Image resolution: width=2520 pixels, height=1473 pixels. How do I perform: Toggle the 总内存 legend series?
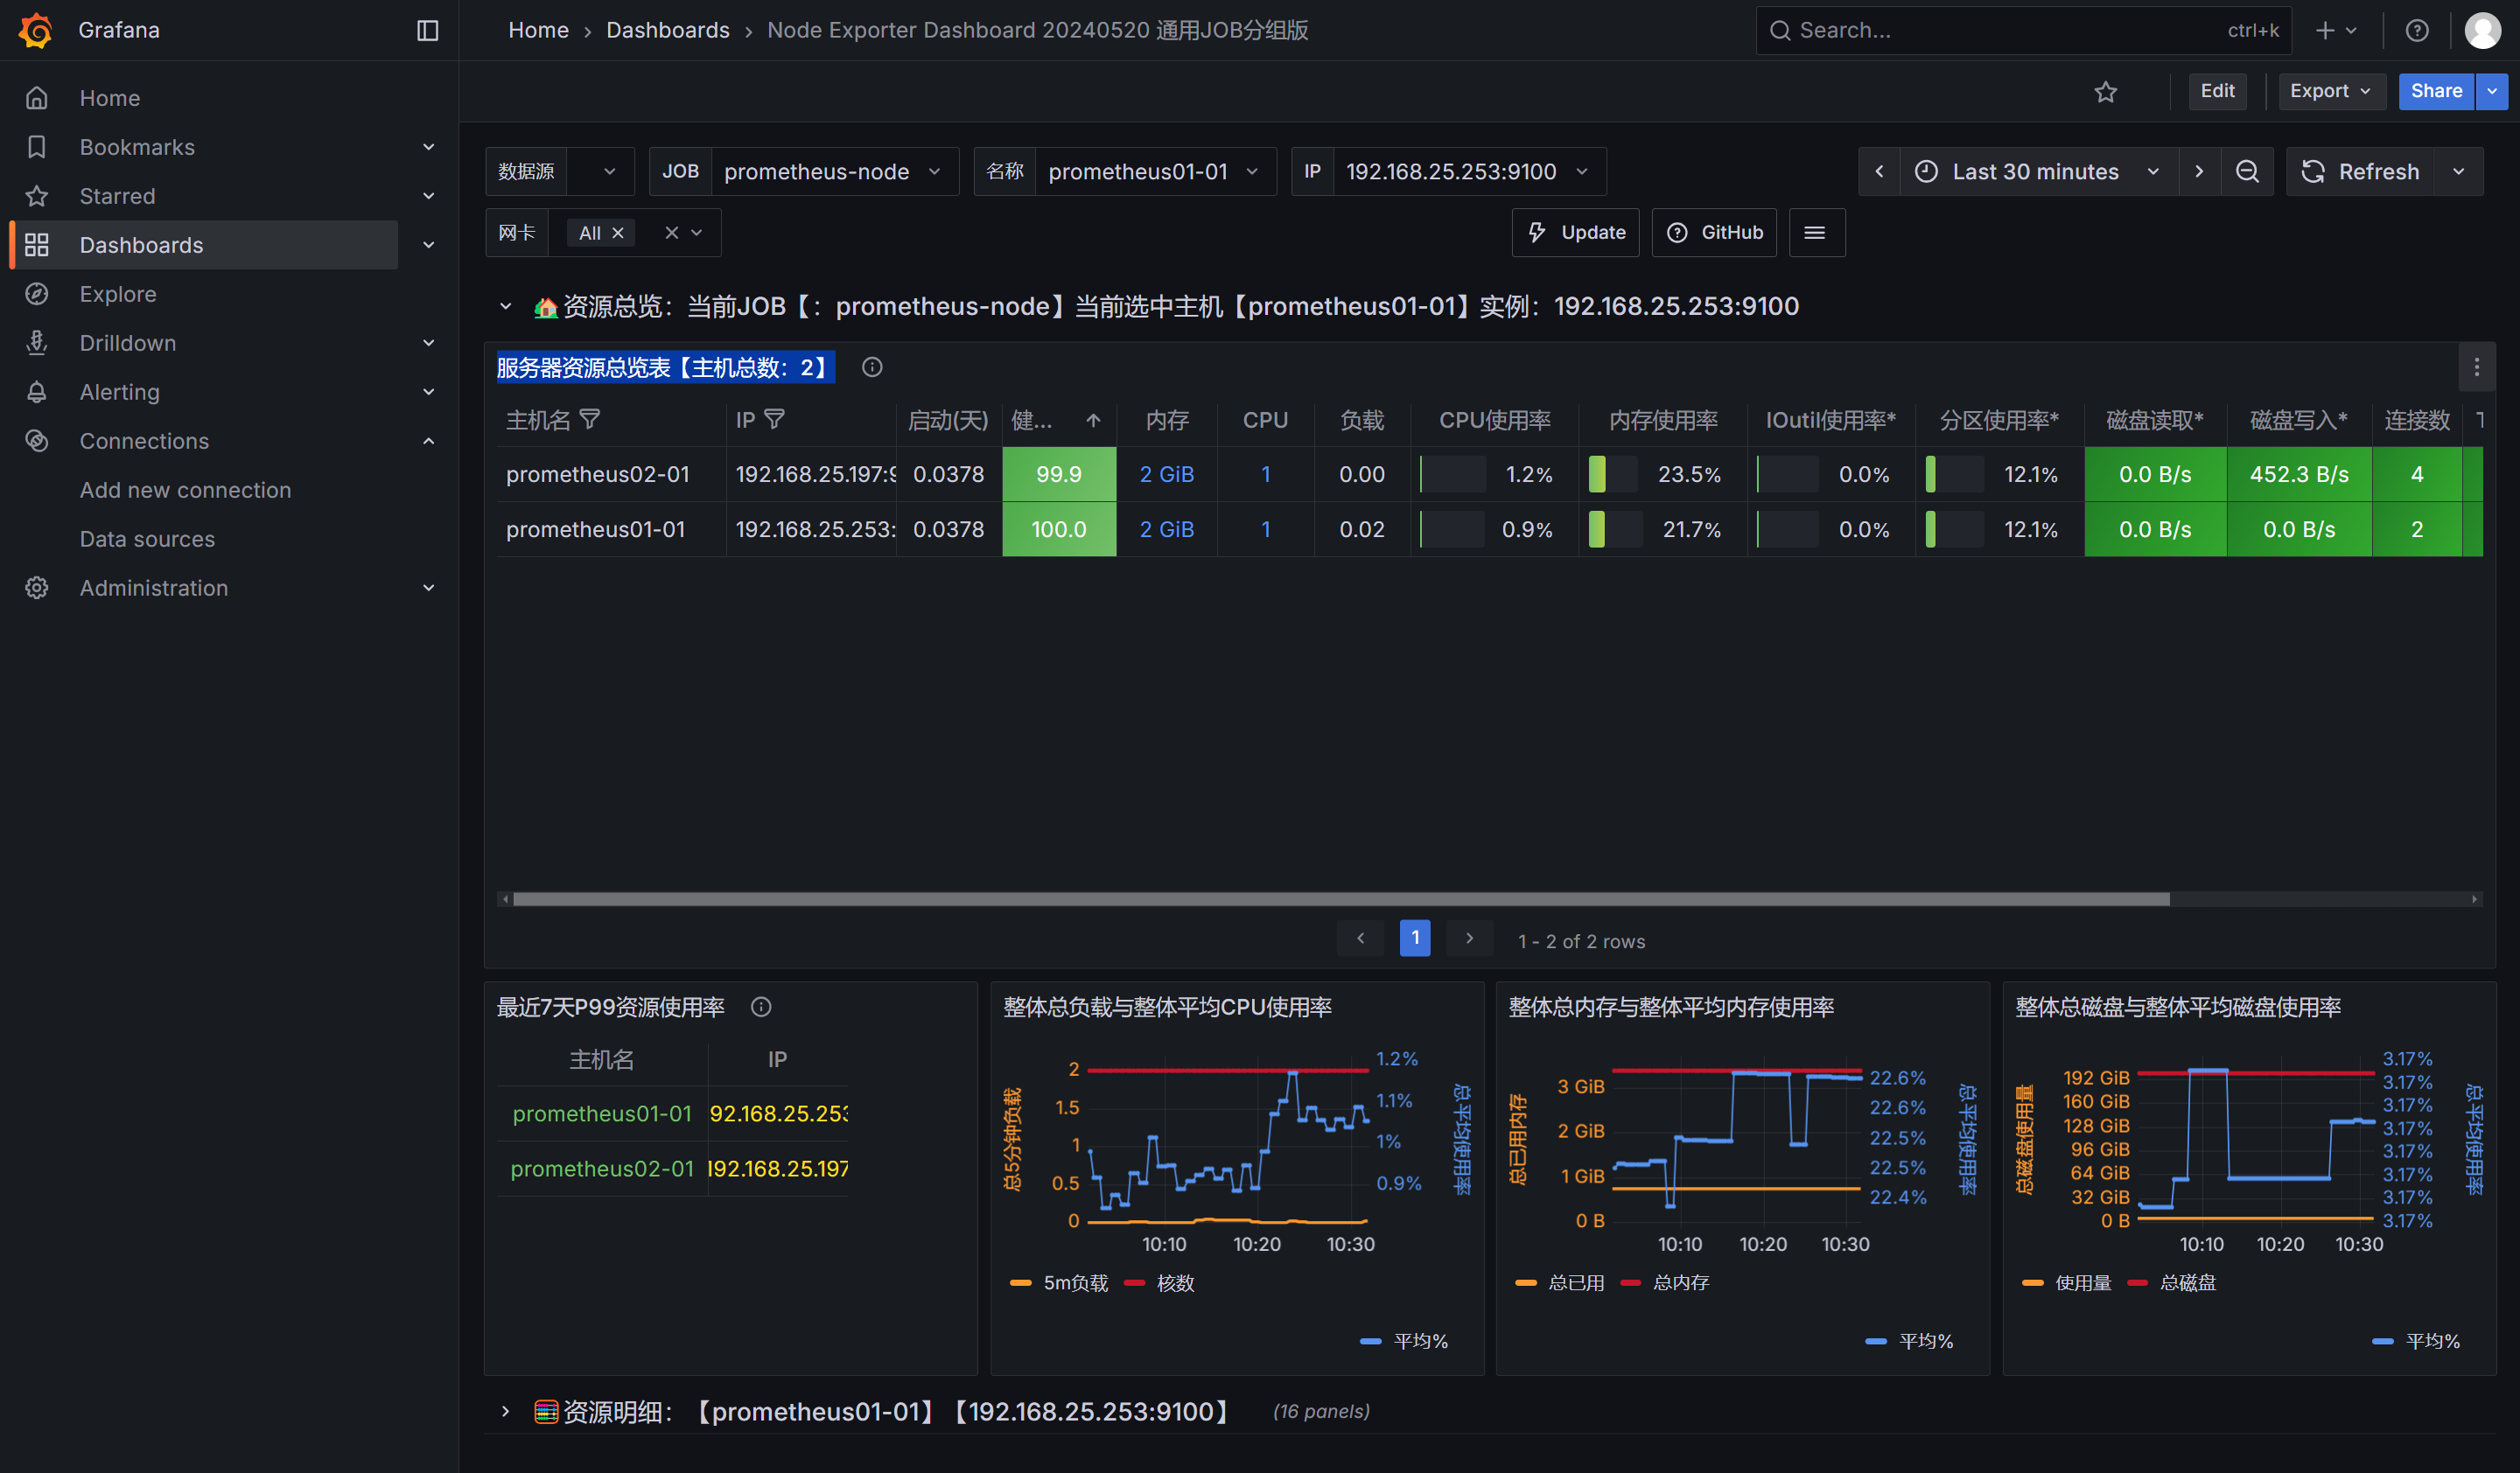point(1679,1283)
